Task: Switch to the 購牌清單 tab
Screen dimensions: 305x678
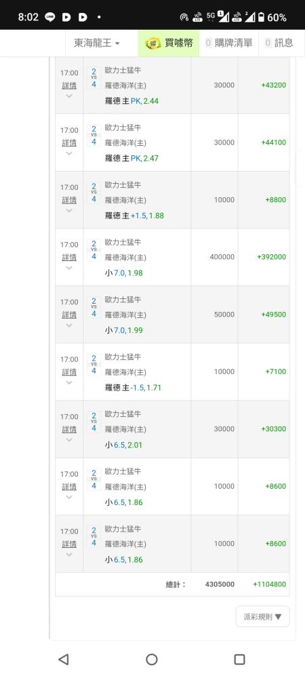Action: [228, 43]
